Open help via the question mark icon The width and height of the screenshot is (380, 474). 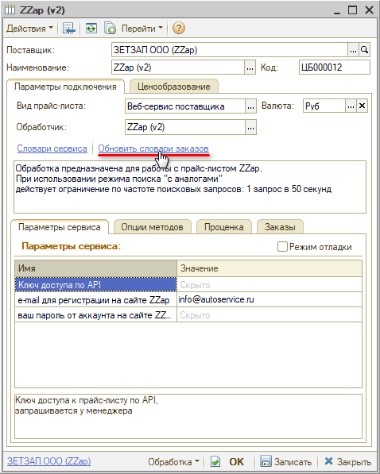coord(179,28)
